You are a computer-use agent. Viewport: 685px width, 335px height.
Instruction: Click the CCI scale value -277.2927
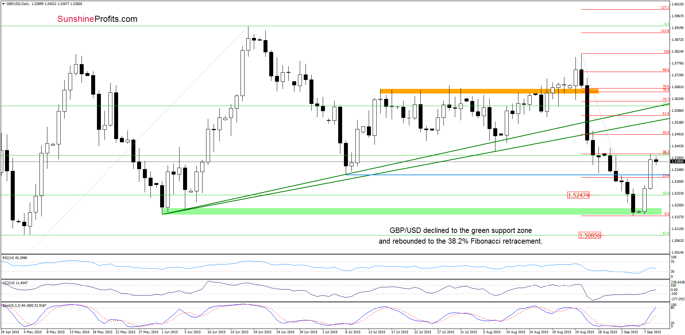[677, 299]
